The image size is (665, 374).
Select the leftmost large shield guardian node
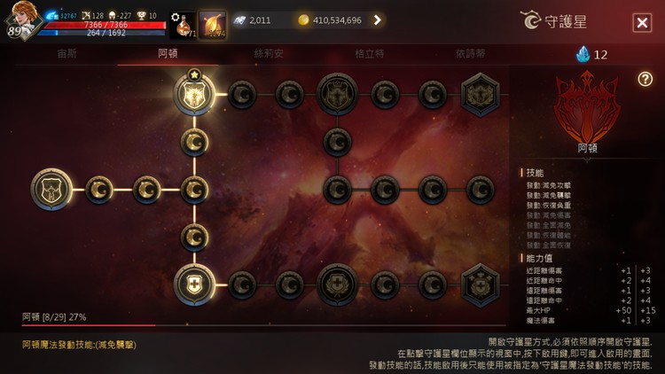(x=51, y=189)
